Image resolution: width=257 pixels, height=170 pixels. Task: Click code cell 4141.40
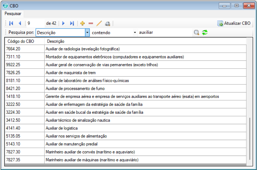(25, 128)
